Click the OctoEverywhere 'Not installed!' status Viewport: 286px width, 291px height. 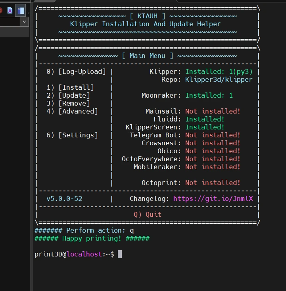click(x=213, y=159)
